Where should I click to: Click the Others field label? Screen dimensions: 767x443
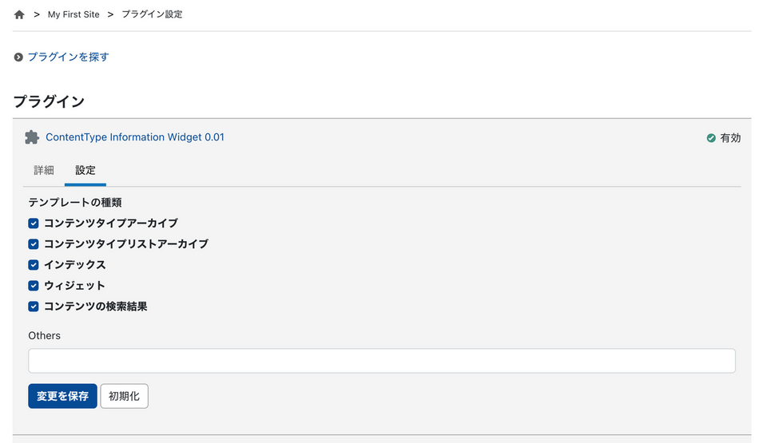(x=45, y=335)
